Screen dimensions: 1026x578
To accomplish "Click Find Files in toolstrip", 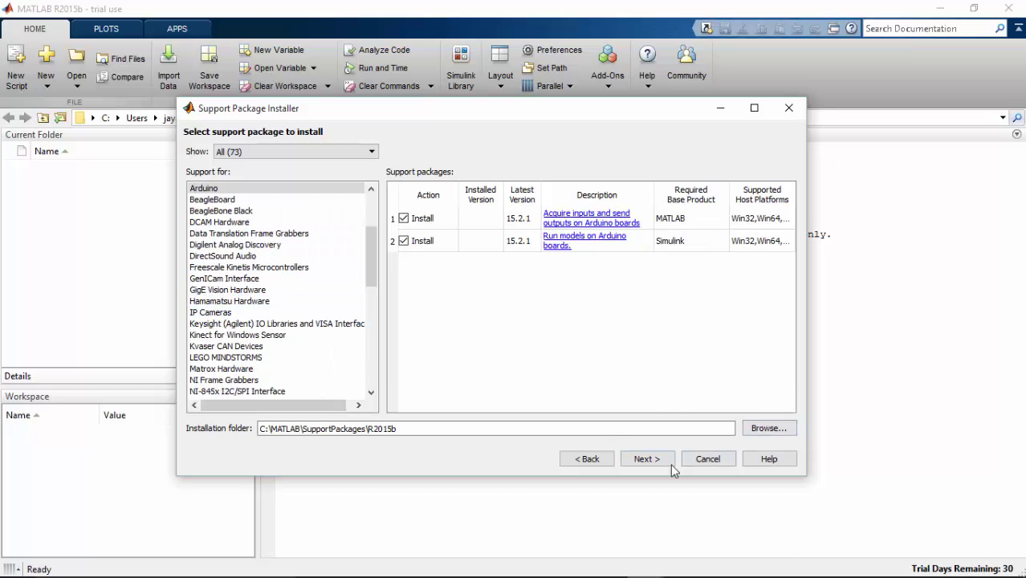I will click(121, 59).
